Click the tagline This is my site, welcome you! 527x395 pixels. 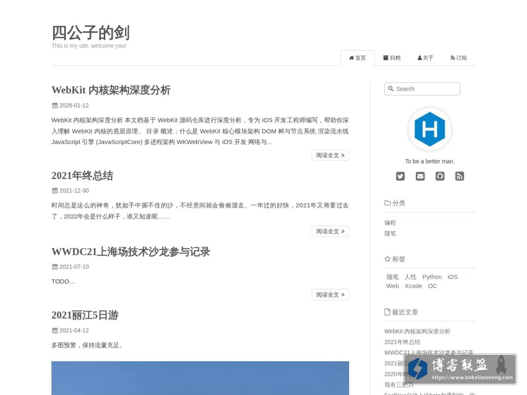[x=89, y=46]
